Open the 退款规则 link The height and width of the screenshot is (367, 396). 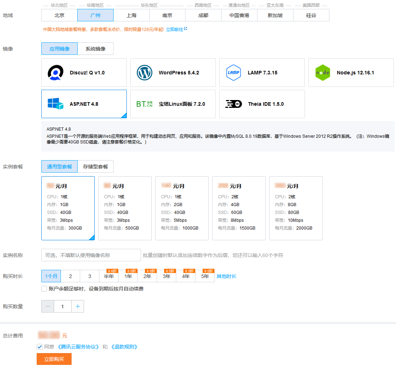click(x=124, y=347)
